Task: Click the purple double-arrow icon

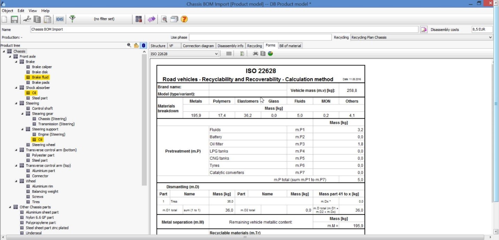Action: [x=151, y=19]
